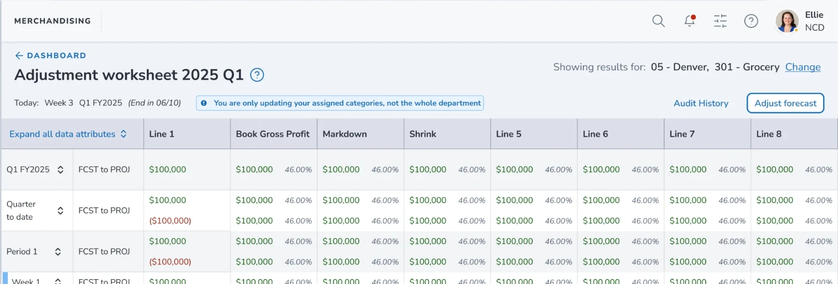Screen dimensions: 838x284
Task: Expand the Q1 FY2025 row
Action: click(x=61, y=170)
